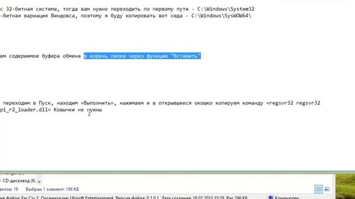
Task: Click the 'Компьютер' label in the status bar
Action: click(x=287, y=197)
